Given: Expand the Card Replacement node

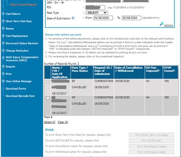Looking at the screenshot, I should [3, 36].
